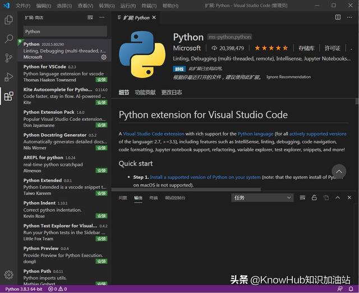Open the 选择(S) menu
The height and width of the screenshot is (293, 359).
pos(65,6)
